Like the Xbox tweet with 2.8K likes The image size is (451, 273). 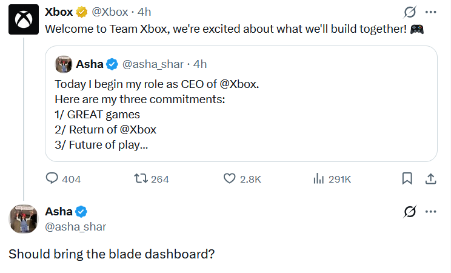coord(229,178)
